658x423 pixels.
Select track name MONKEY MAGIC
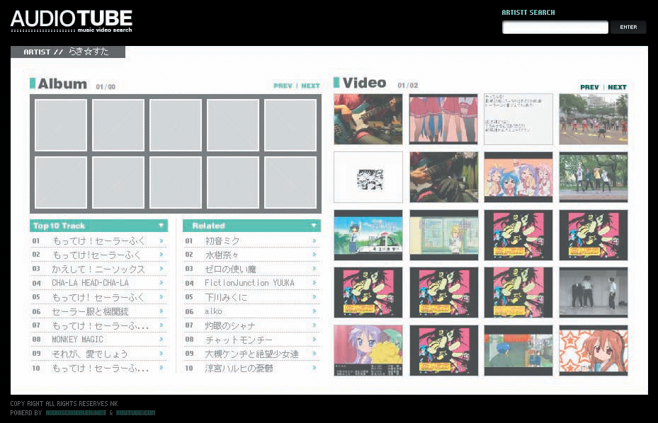tap(78, 339)
